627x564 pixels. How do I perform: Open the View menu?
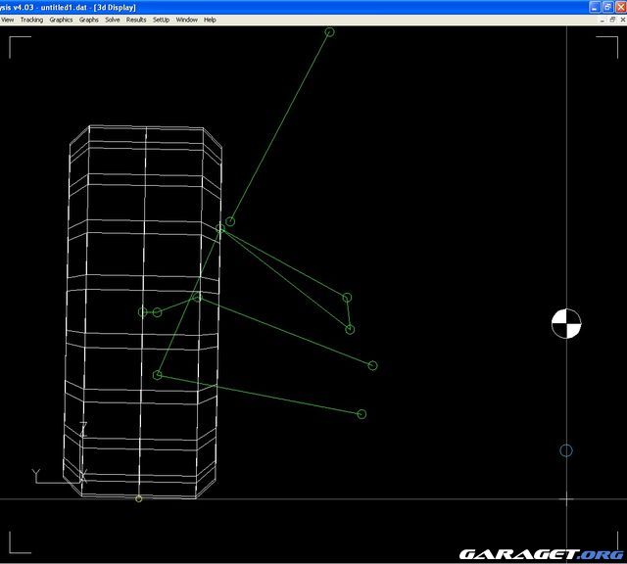tap(7, 20)
